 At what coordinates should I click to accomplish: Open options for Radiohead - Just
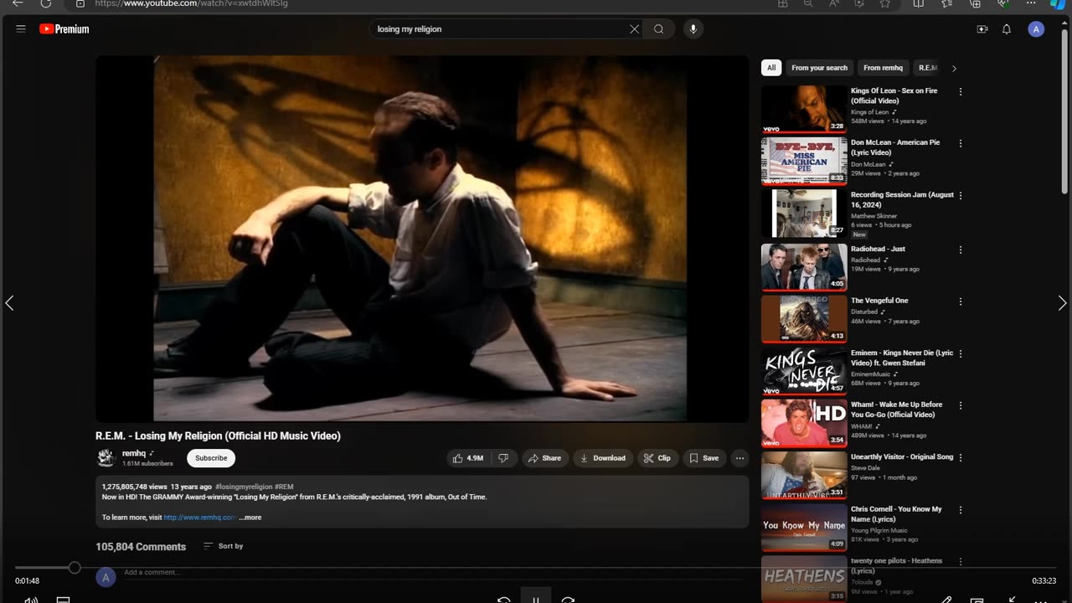tap(961, 250)
